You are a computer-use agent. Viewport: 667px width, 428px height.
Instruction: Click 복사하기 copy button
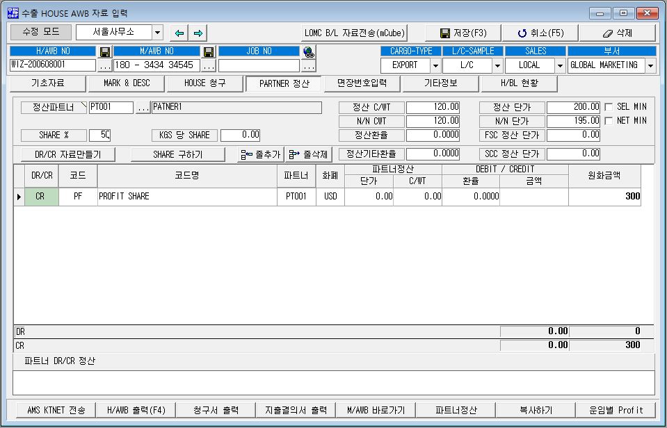tap(536, 410)
